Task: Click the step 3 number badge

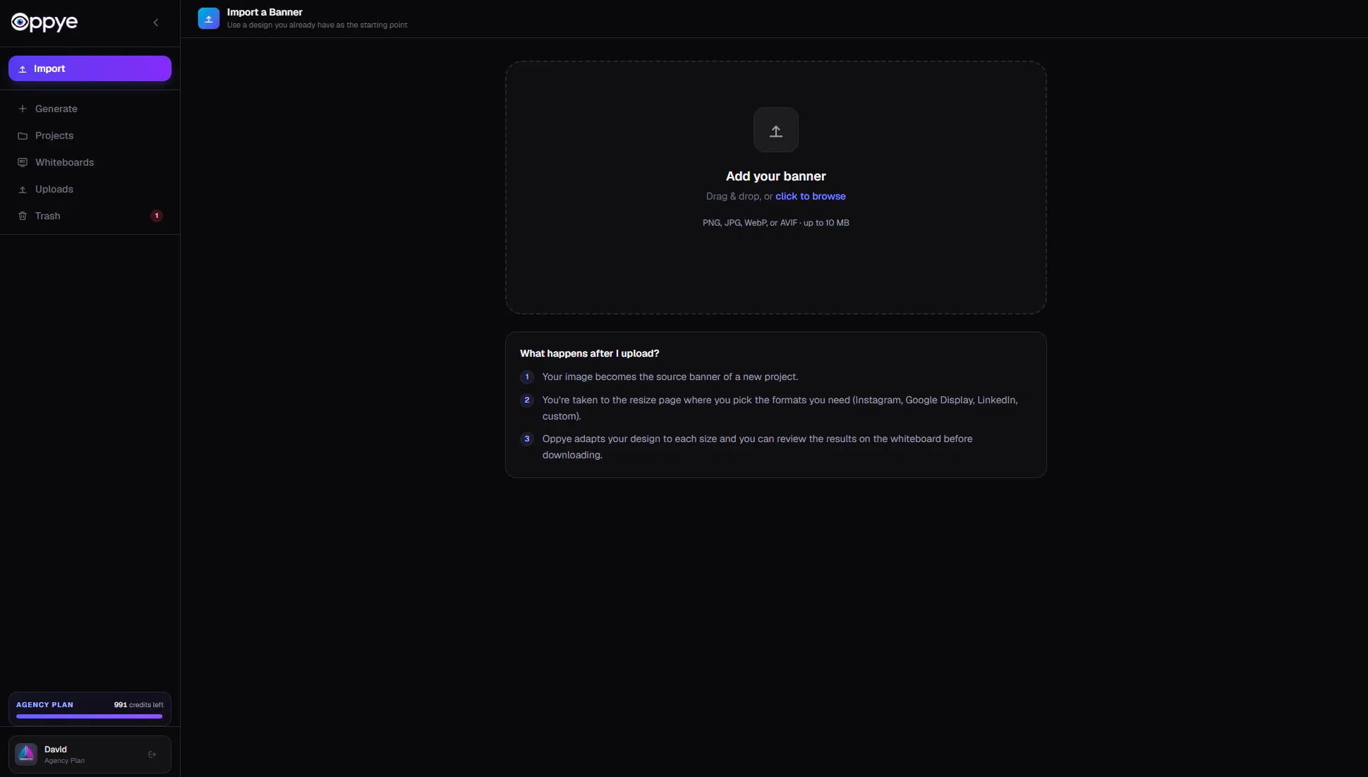Action: pos(527,439)
